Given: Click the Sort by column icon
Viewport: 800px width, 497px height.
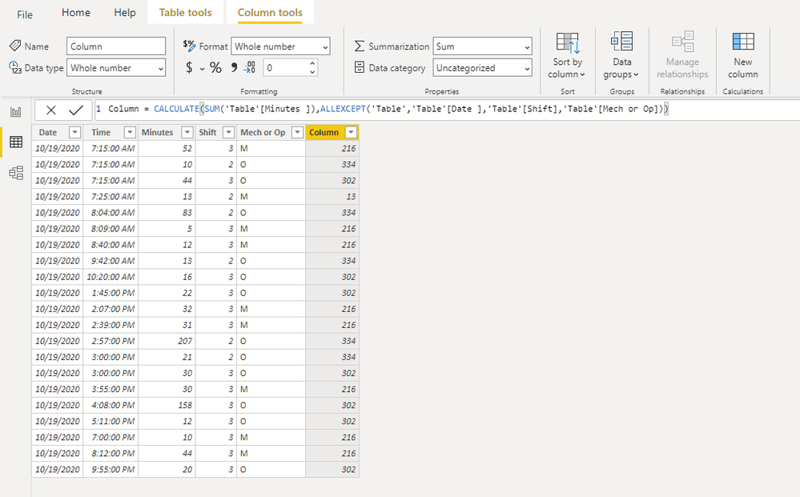Looking at the screenshot, I should 567,43.
